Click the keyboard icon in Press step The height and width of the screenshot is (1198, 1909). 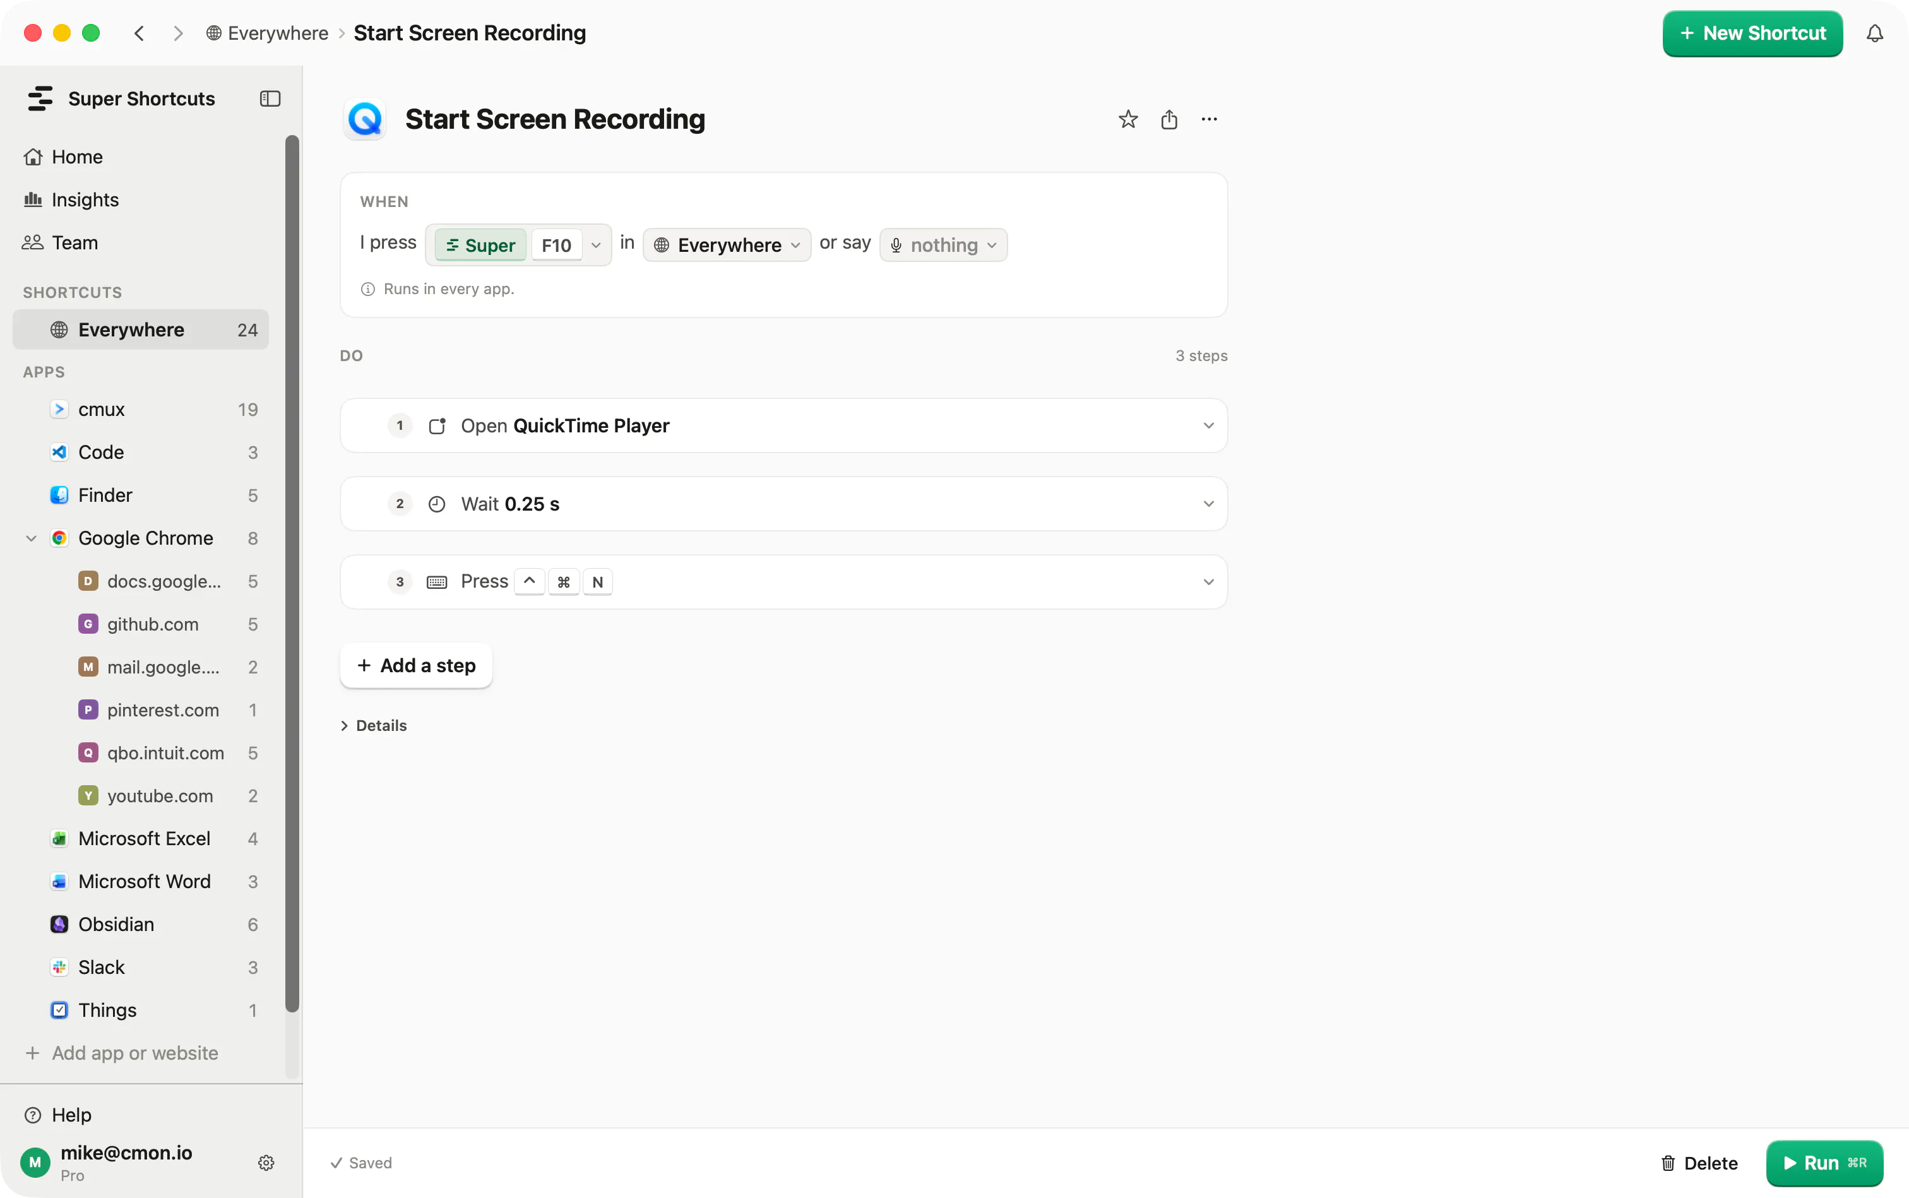[437, 583]
